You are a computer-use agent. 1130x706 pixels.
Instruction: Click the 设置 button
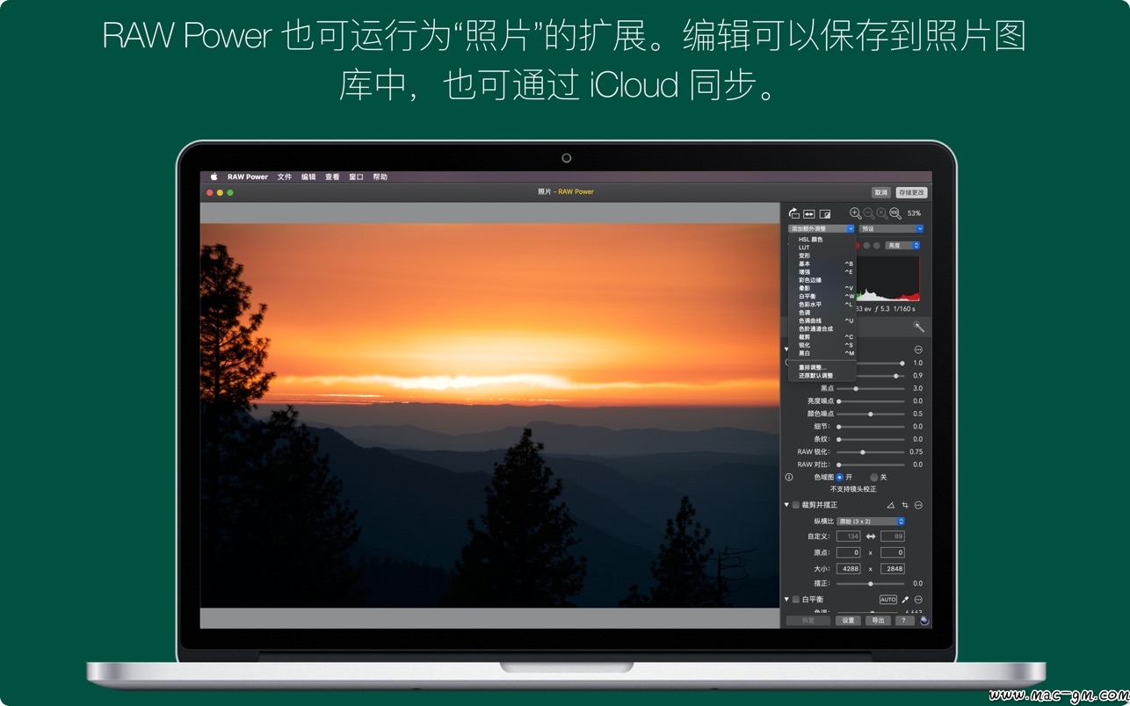(848, 620)
